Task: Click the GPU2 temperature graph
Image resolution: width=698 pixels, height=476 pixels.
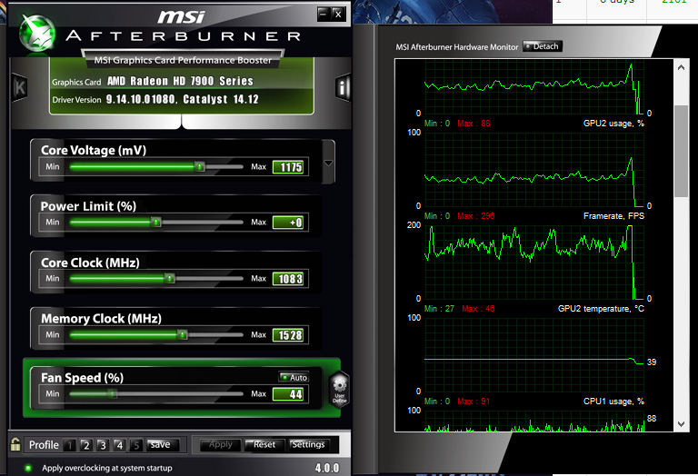Action: (x=534, y=354)
